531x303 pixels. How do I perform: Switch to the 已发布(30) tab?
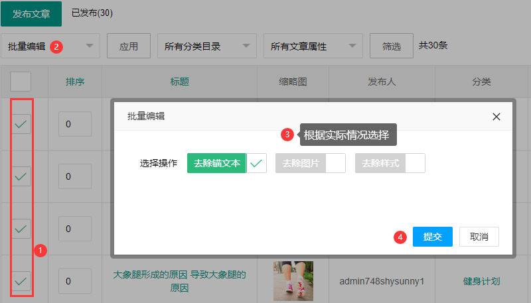(x=92, y=13)
